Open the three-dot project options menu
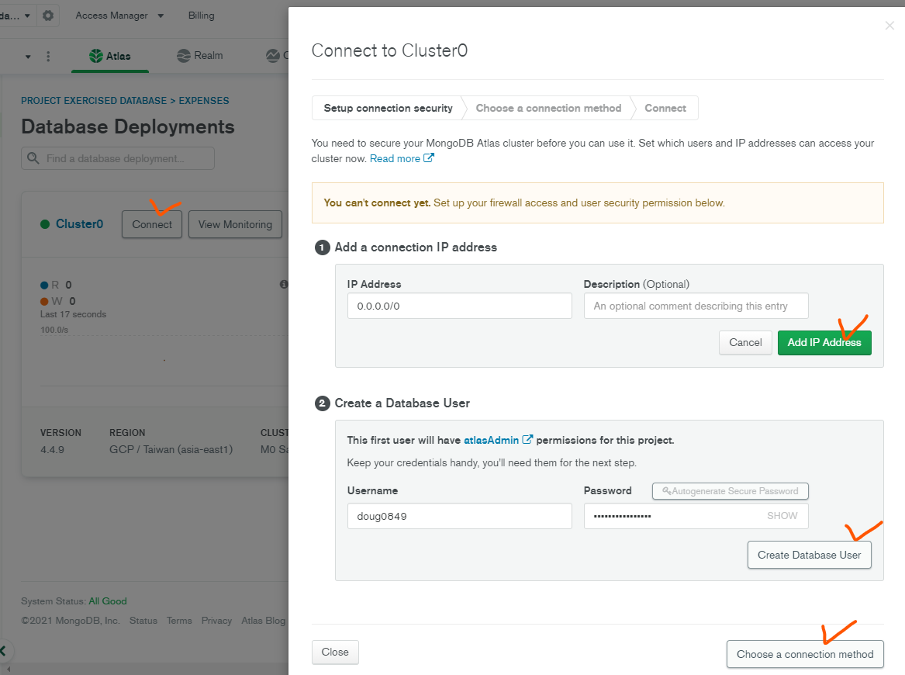Viewport: 905px width, 675px height. click(48, 57)
